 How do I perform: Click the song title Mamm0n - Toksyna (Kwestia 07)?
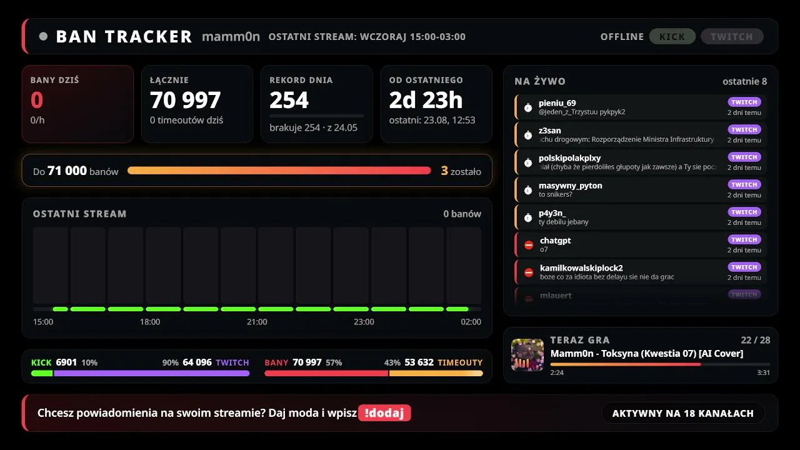[647, 354]
